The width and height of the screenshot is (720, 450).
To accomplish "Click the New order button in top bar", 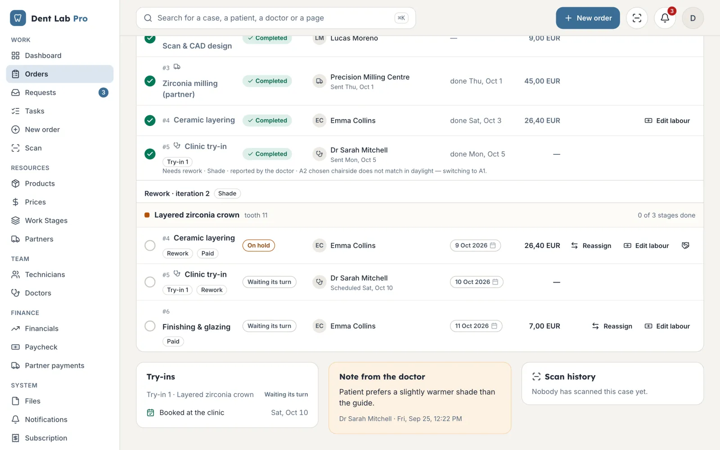I will (588, 18).
